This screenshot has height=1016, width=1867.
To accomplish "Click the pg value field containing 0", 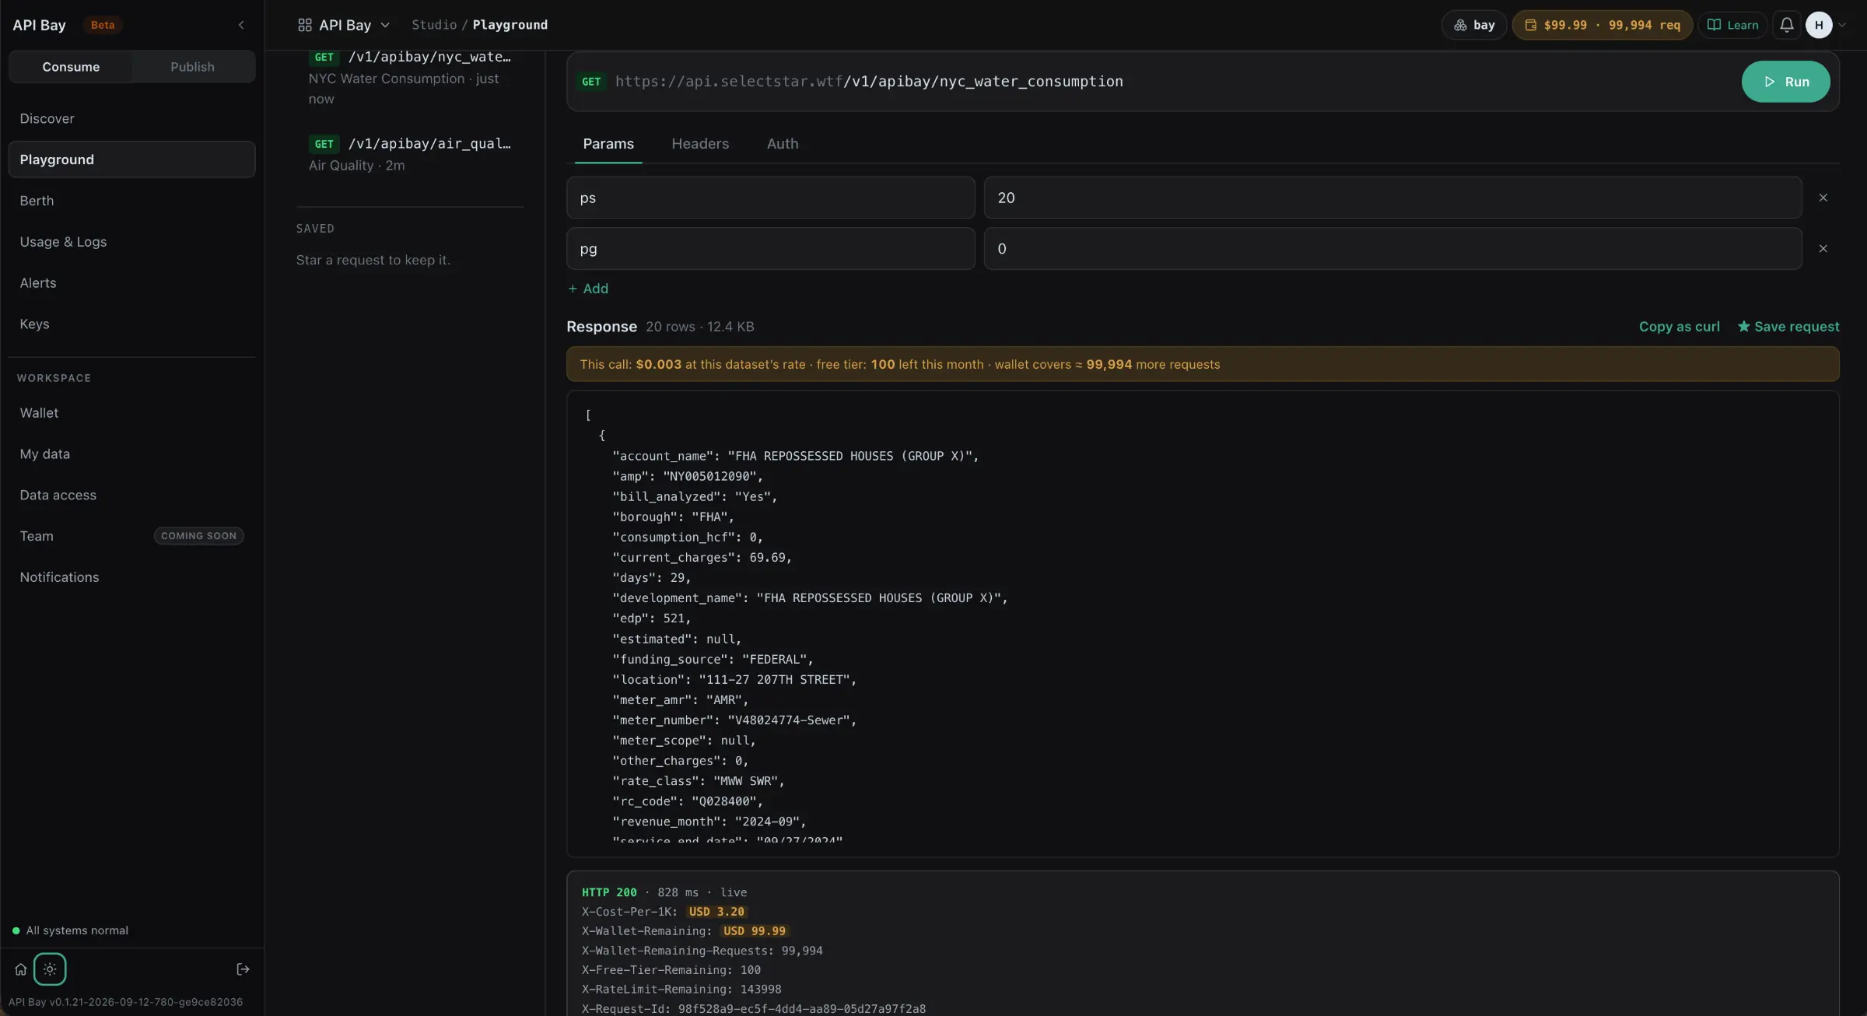I will 1392,249.
